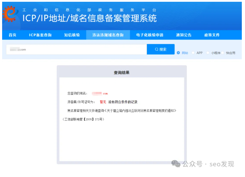Click the 原备案/许可证号为 label

click(81, 102)
